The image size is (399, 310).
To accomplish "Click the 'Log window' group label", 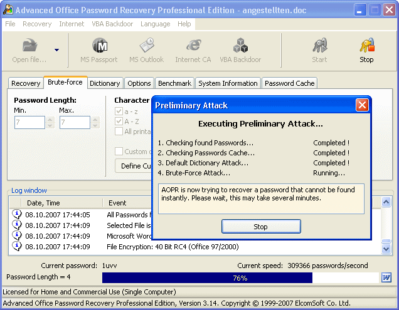I will [x=29, y=190].
